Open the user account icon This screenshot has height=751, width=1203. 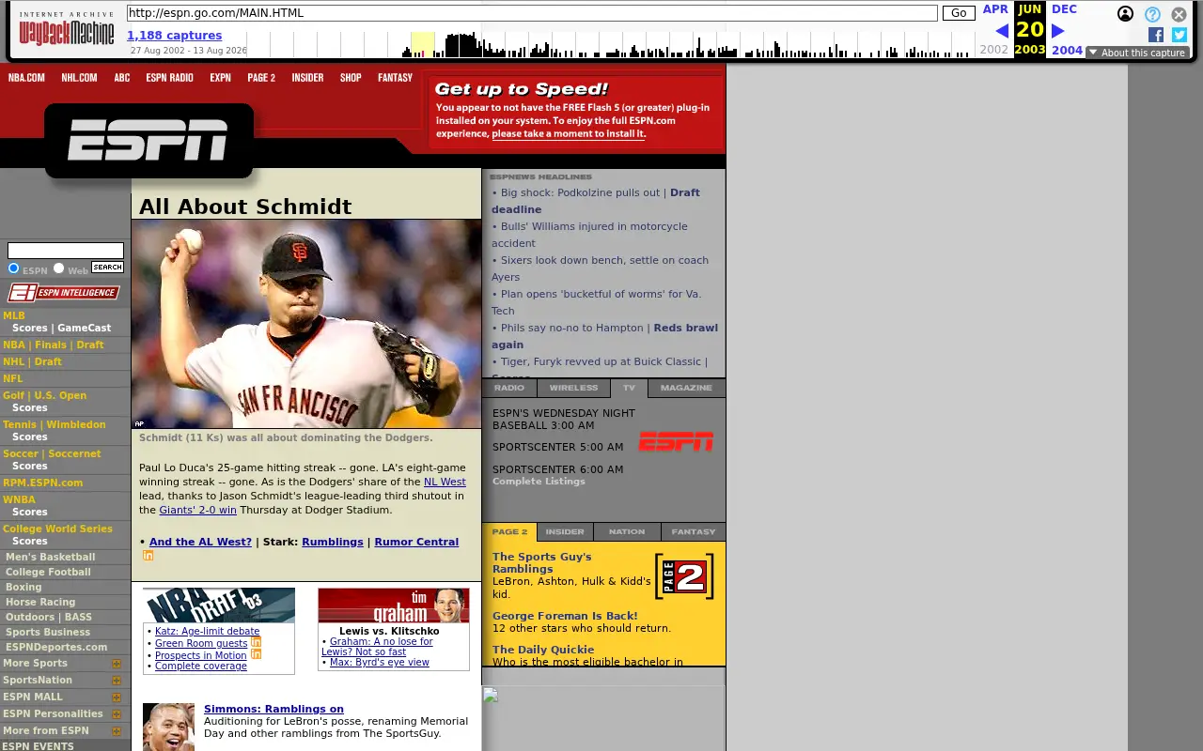pos(1125,13)
